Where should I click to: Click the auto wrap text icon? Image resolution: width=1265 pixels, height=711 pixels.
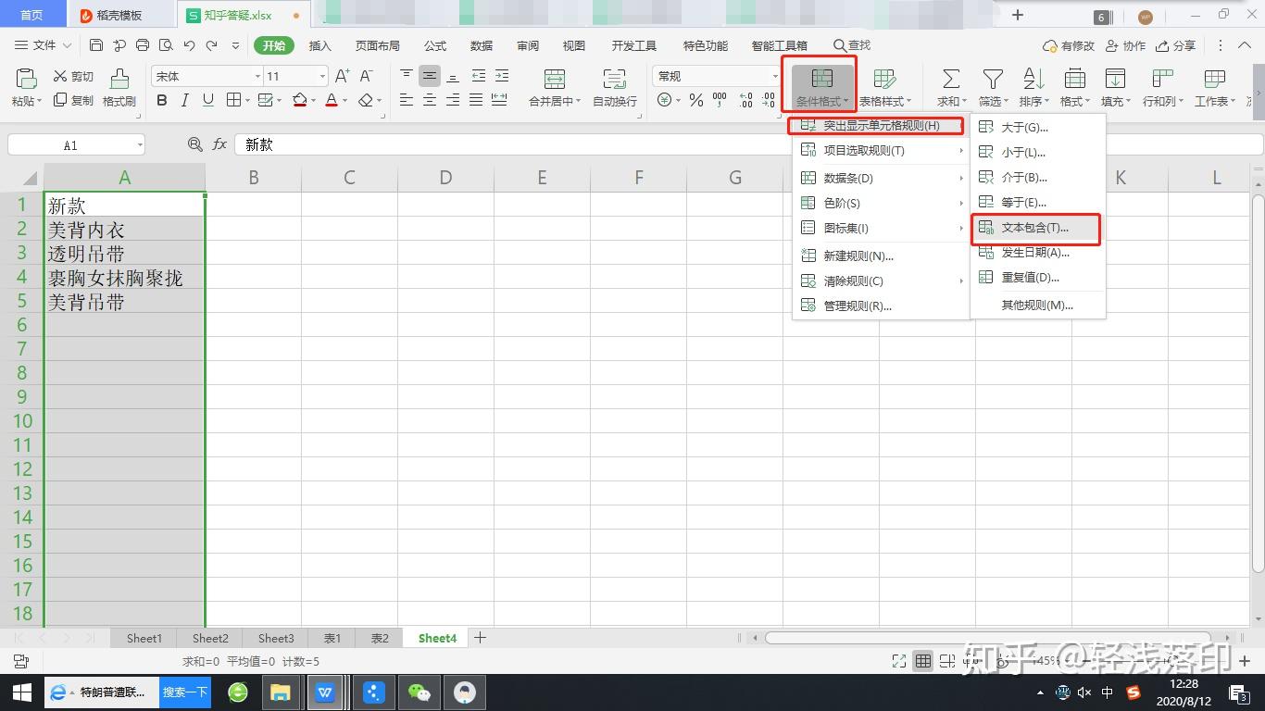tap(614, 79)
